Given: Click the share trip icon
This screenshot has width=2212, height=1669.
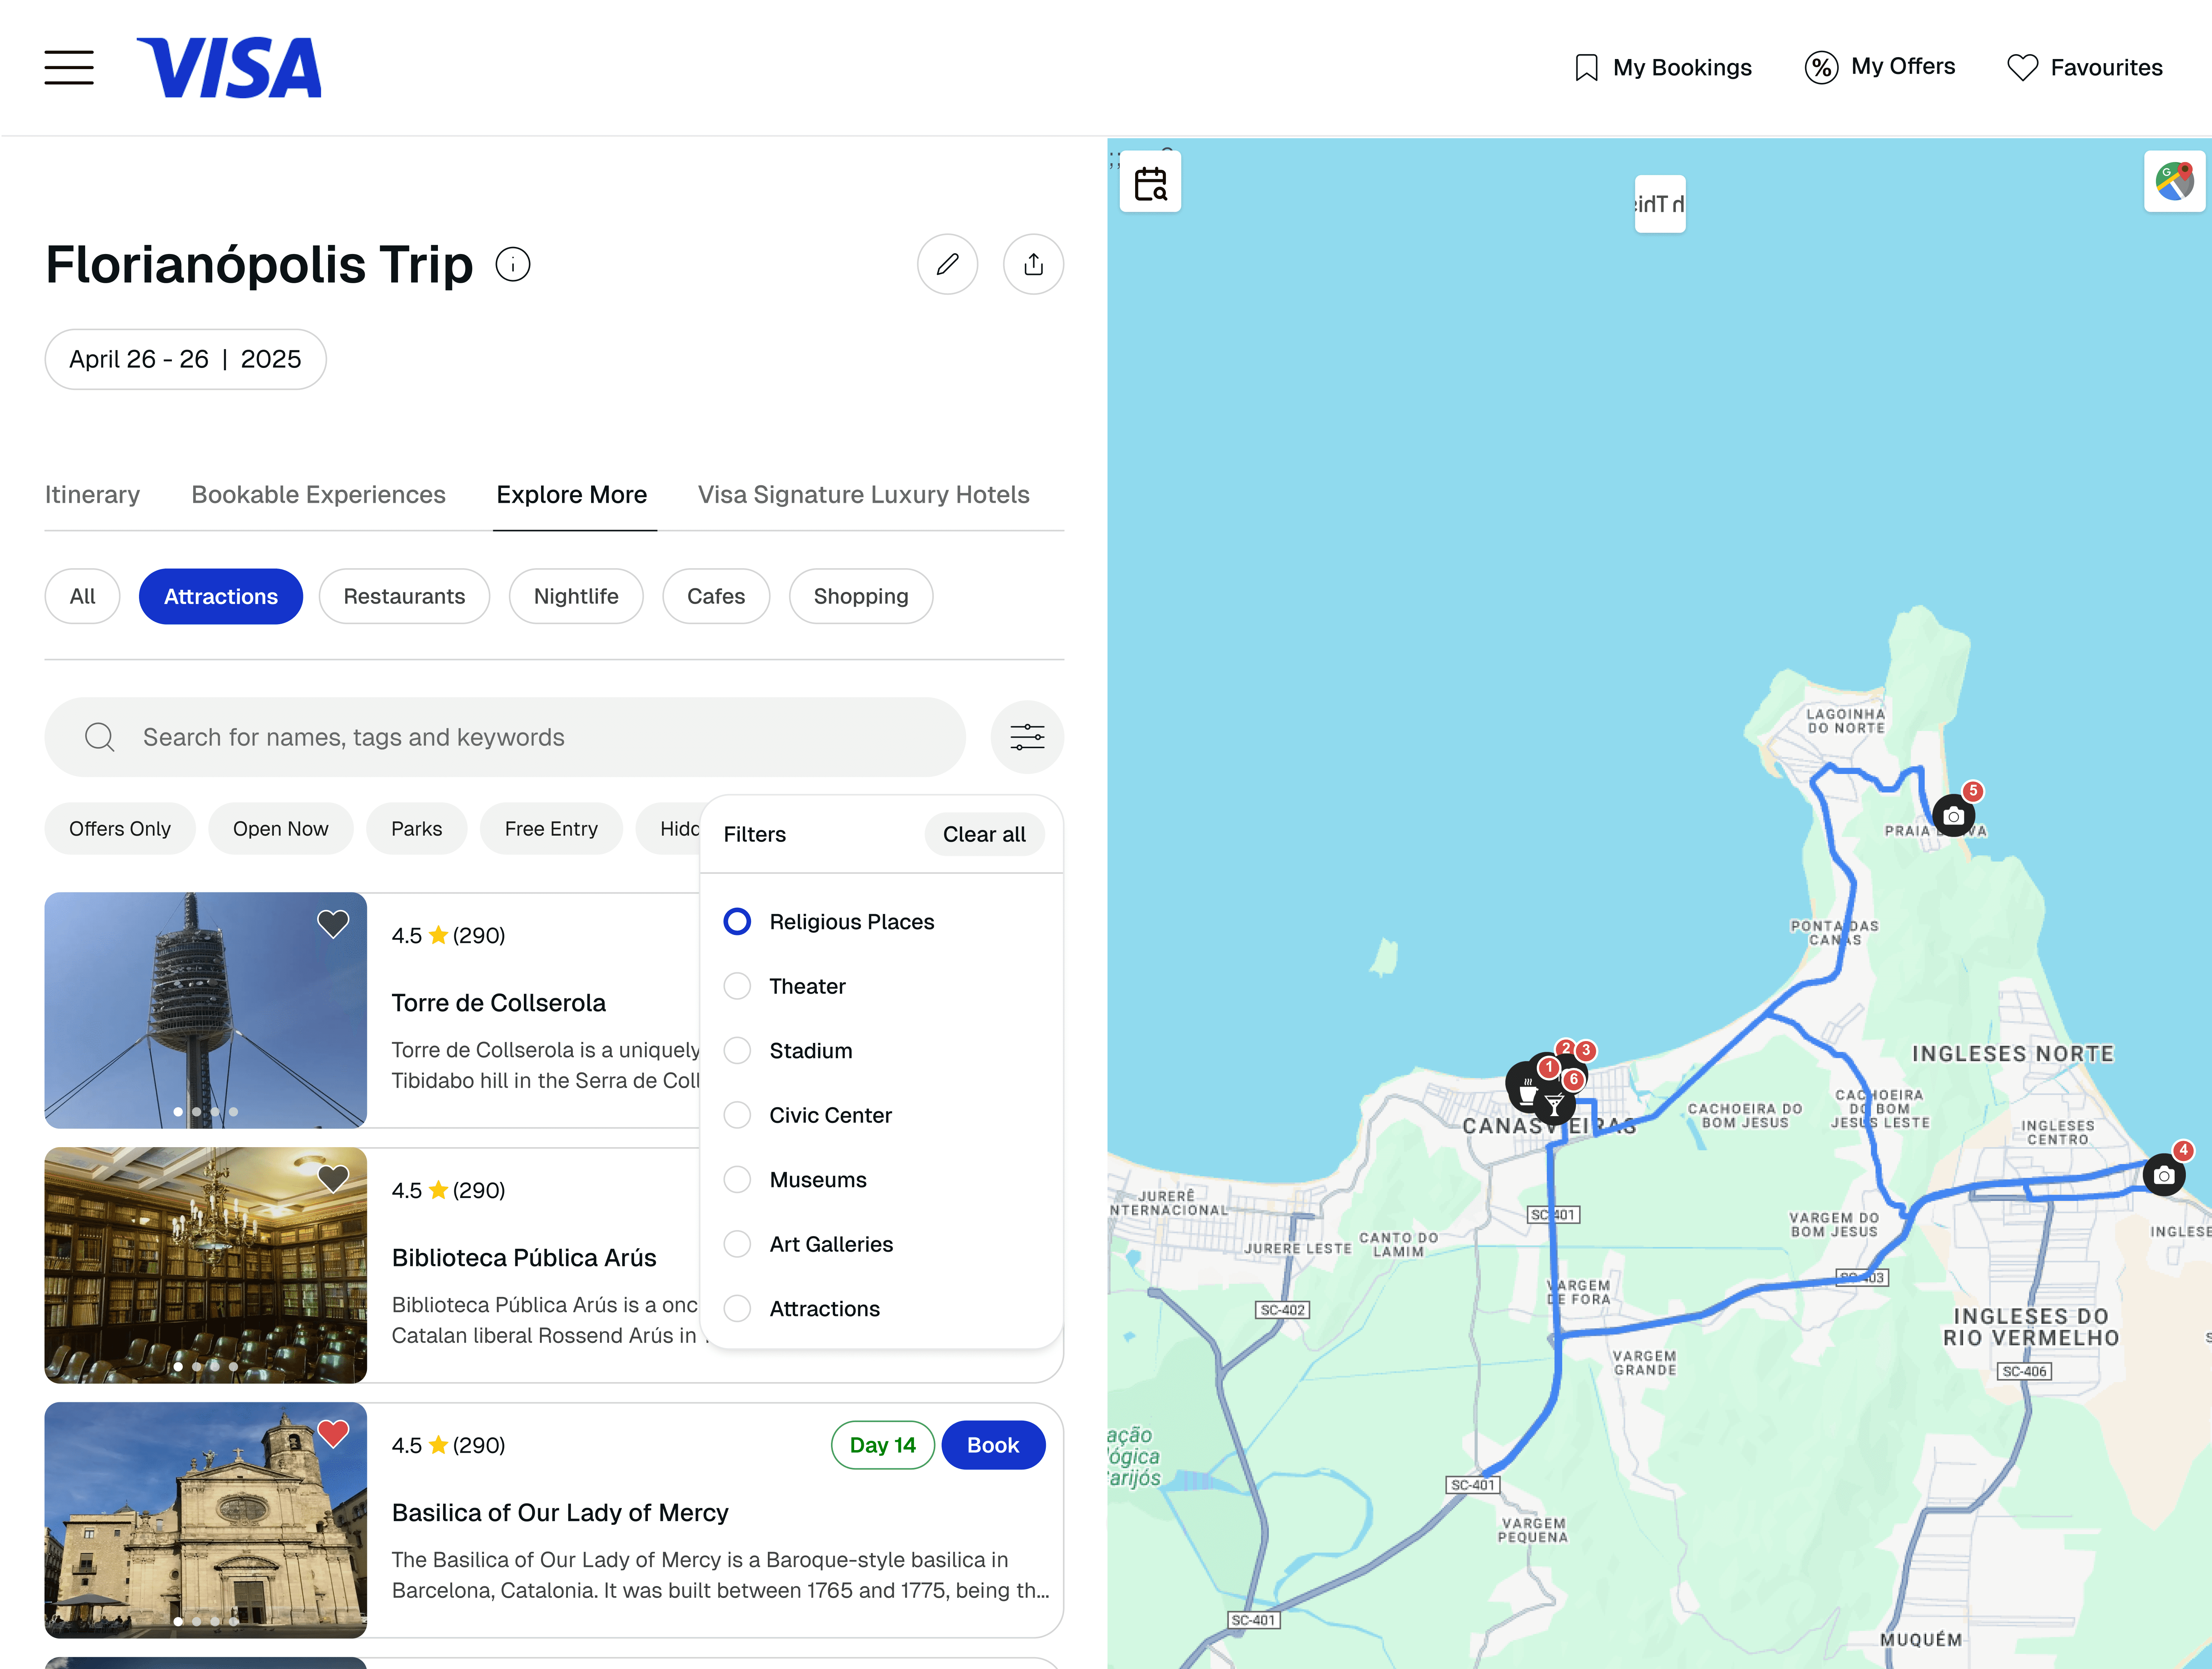Looking at the screenshot, I should tap(1033, 265).
